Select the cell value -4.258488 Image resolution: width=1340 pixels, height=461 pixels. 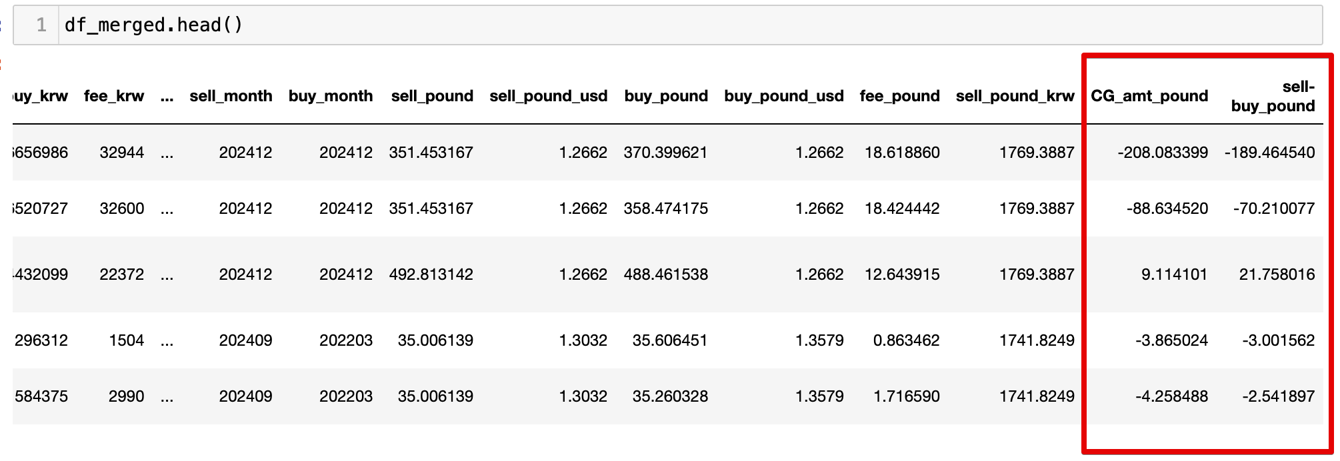point(1171,396)
